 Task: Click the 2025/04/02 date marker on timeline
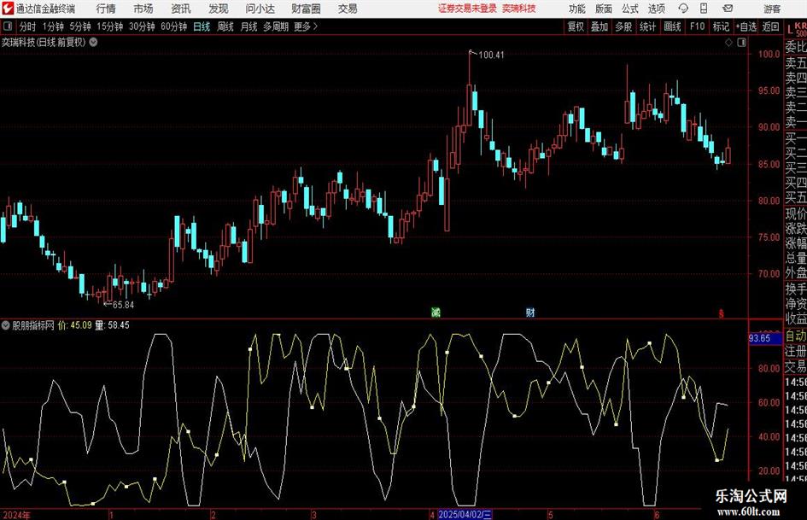[x=465, y=515]
